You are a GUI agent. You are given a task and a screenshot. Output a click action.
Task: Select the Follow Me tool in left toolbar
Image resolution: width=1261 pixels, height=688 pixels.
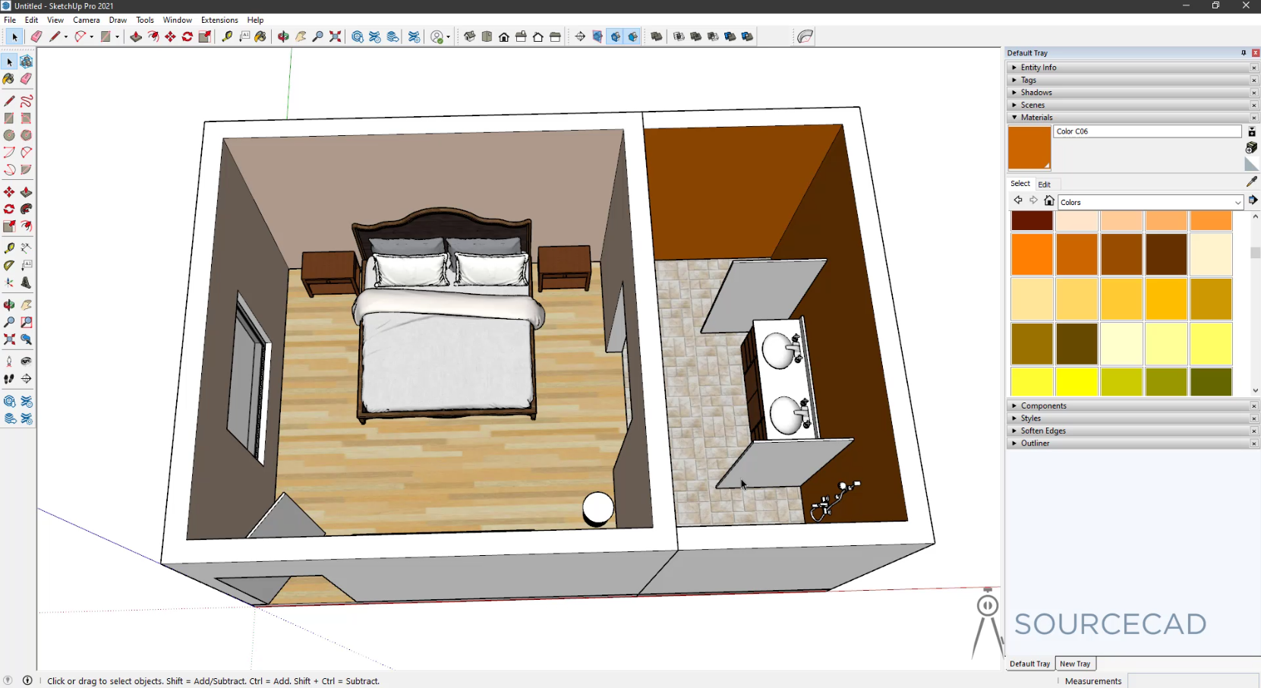(26, 209)
